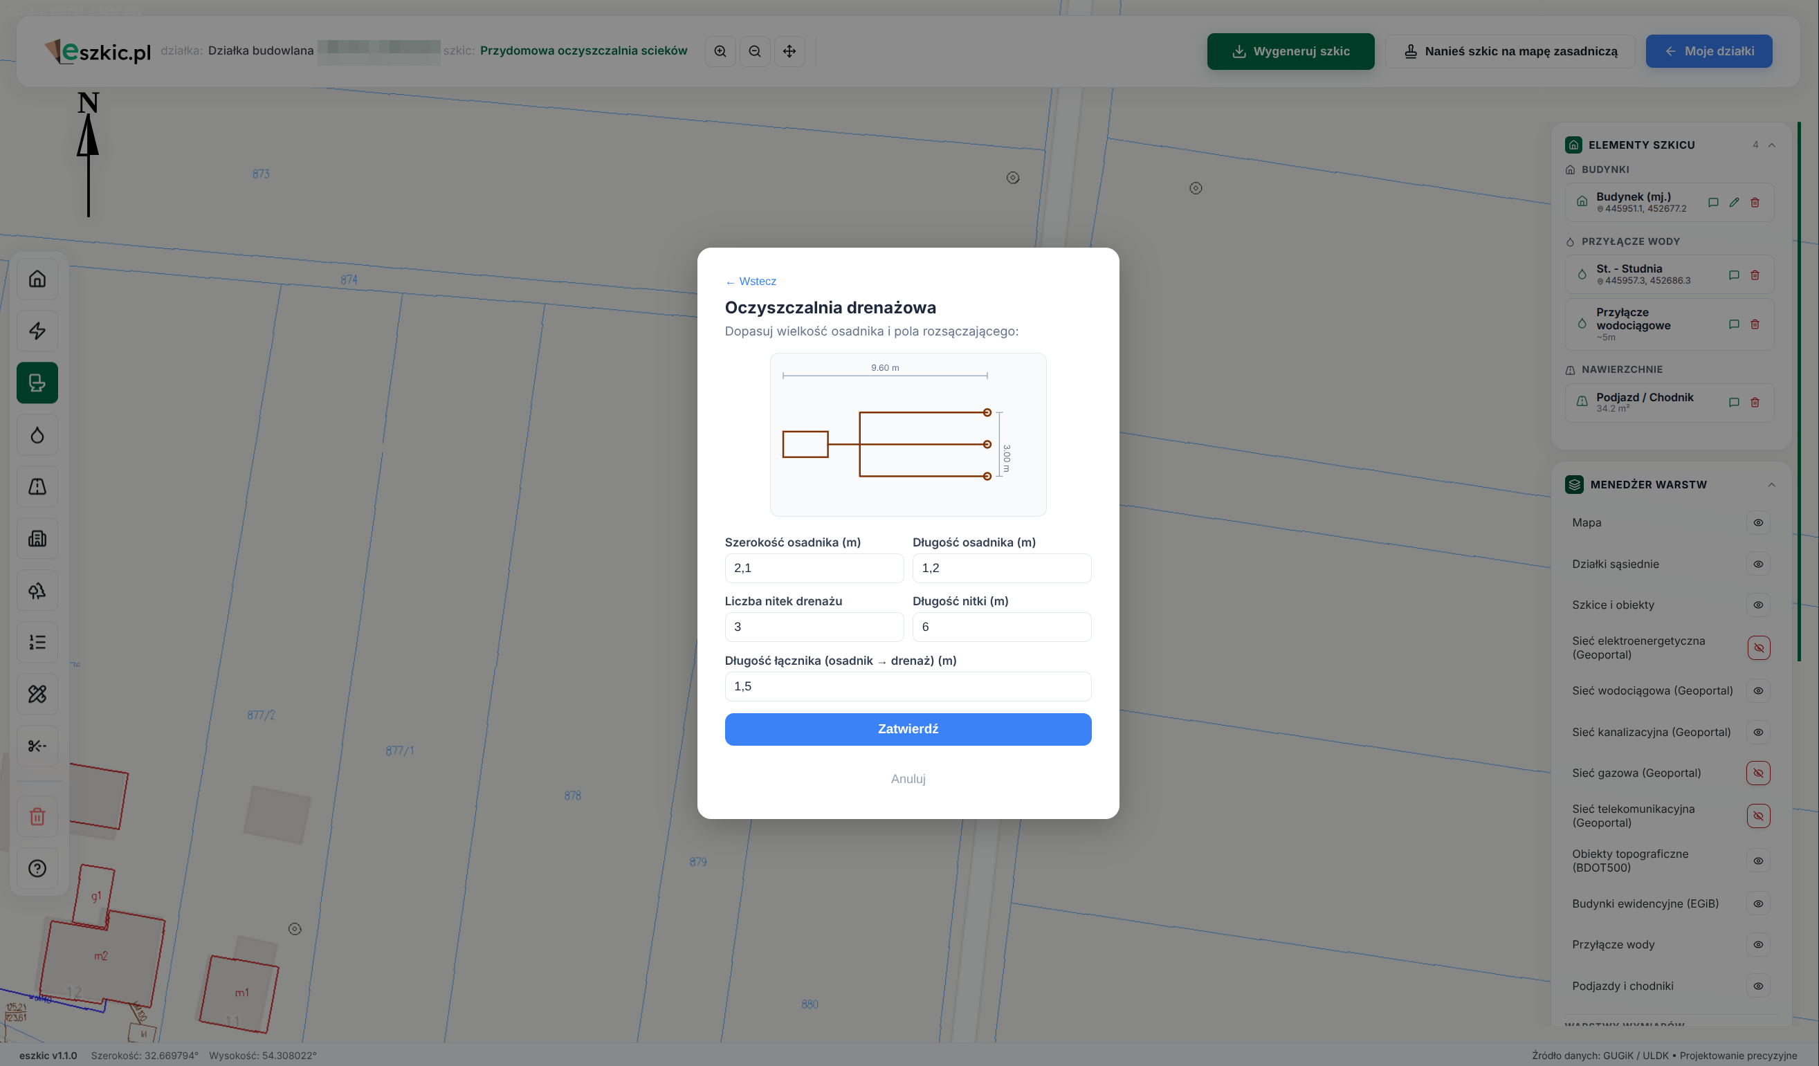Toggle visibility of Mapa layer
The image size is (1819, 1066).
[x=1758, y=522]
